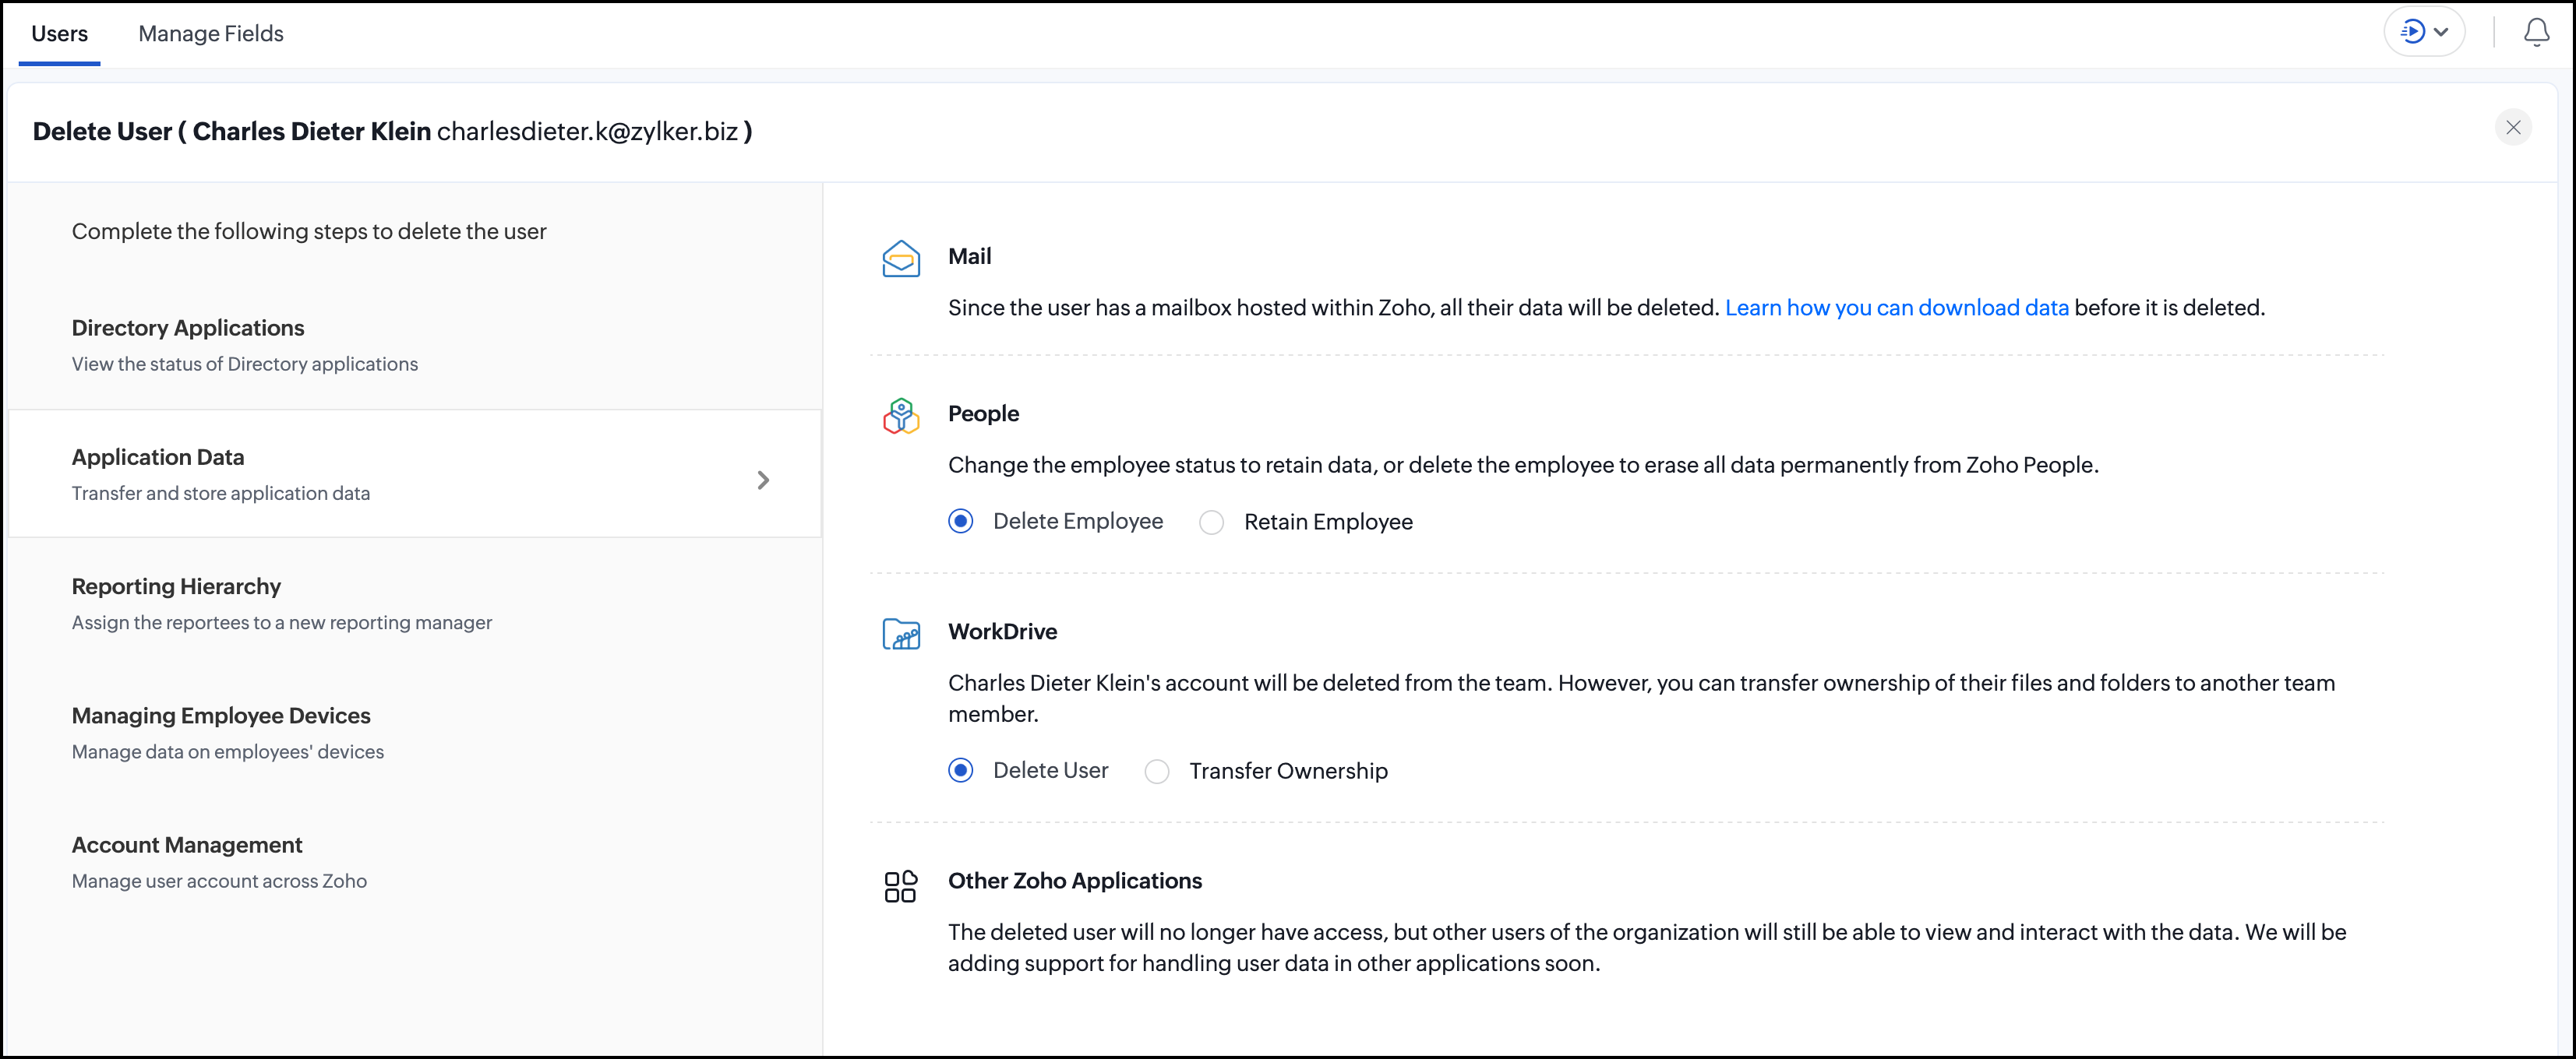
Task: Open the Account Management step
Action: click(415, 861)
